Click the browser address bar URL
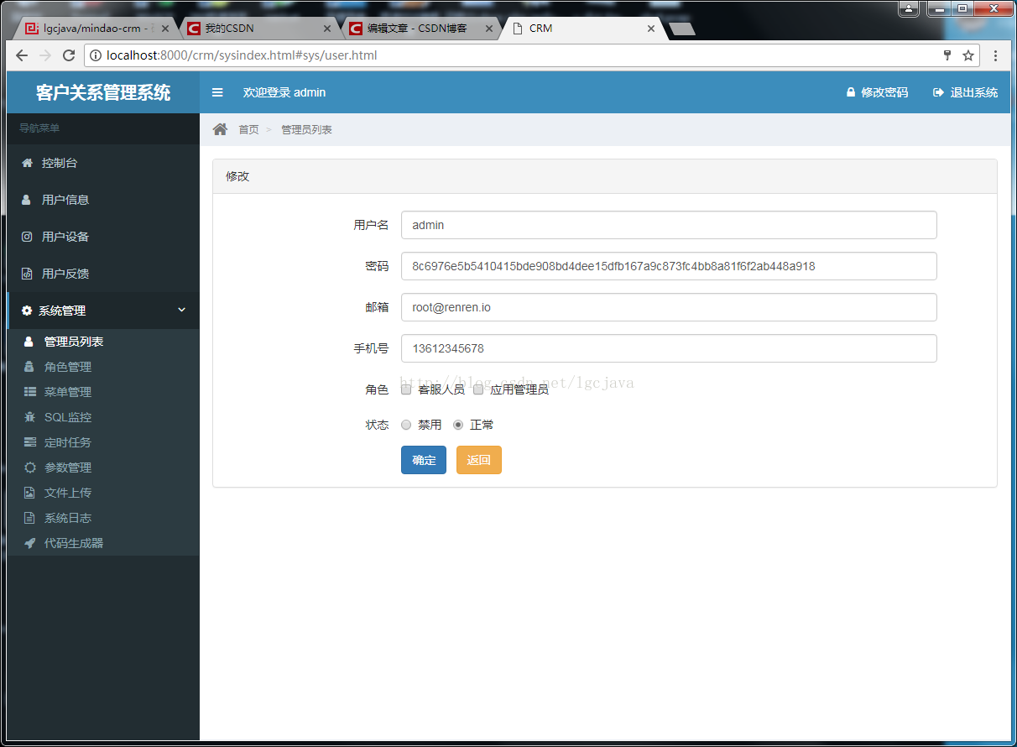This screenshot has width=1017, height=747. coord(242,55)
